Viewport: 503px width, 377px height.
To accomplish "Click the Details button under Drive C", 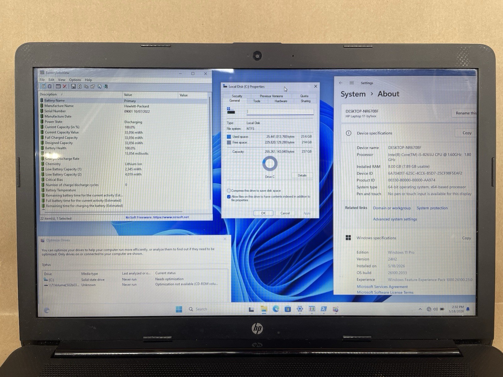I will (302, 175).
